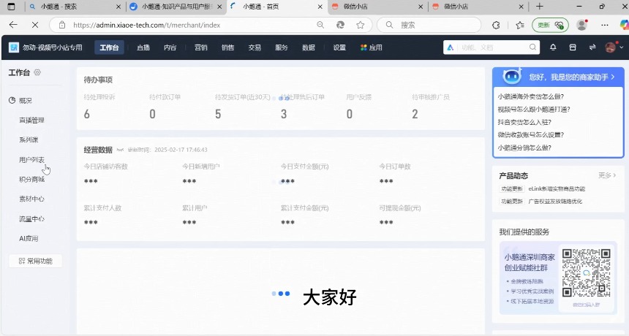Open the favorites list icon

click(520, 25)
